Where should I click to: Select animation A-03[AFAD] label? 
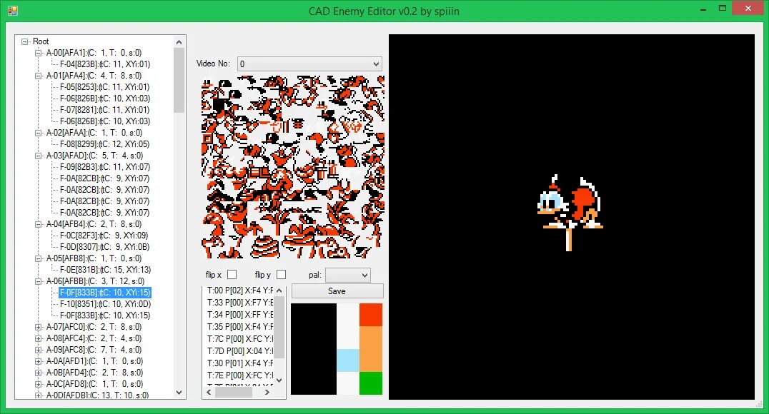94,156
